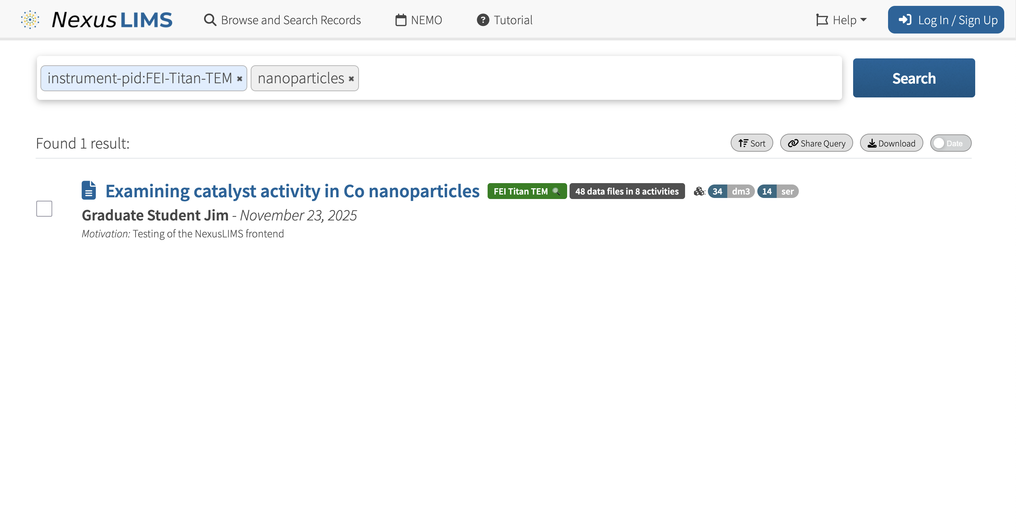This screenshot has width=1016, height=530.
Task: Click the magnifier on FEI Titan TEM badge
Action: pyautogui.click(x=556, y=191)
